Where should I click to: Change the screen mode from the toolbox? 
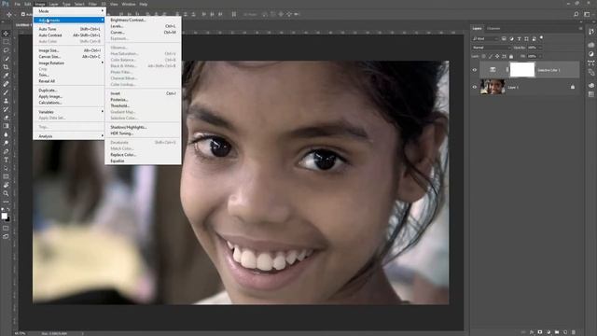(x=6, y=236)
